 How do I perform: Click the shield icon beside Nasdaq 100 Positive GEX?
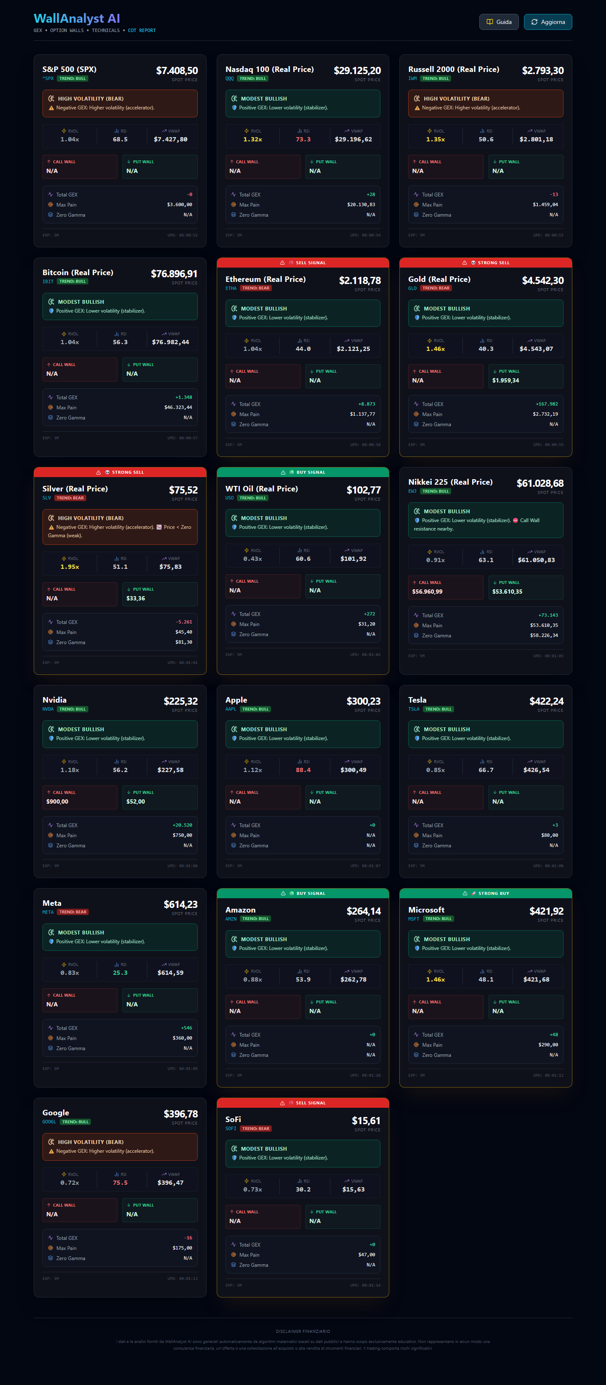pos(234,108)
